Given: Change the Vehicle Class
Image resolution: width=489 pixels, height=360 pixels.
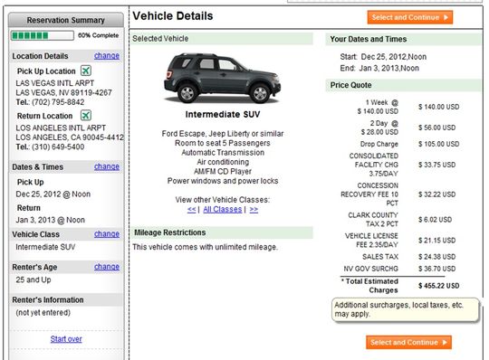Looking at the screenshot, I should [x=107, y=234].
